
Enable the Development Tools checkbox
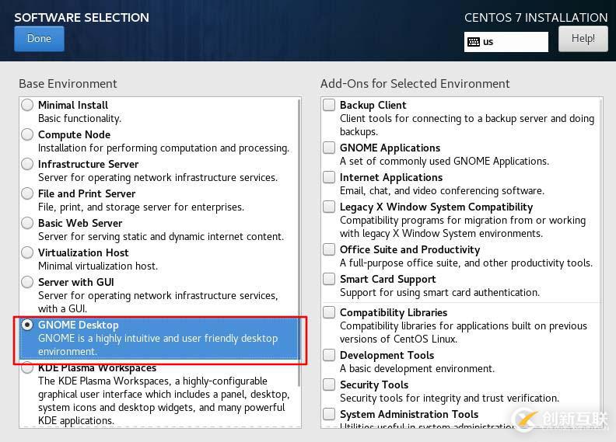[330, 355]
